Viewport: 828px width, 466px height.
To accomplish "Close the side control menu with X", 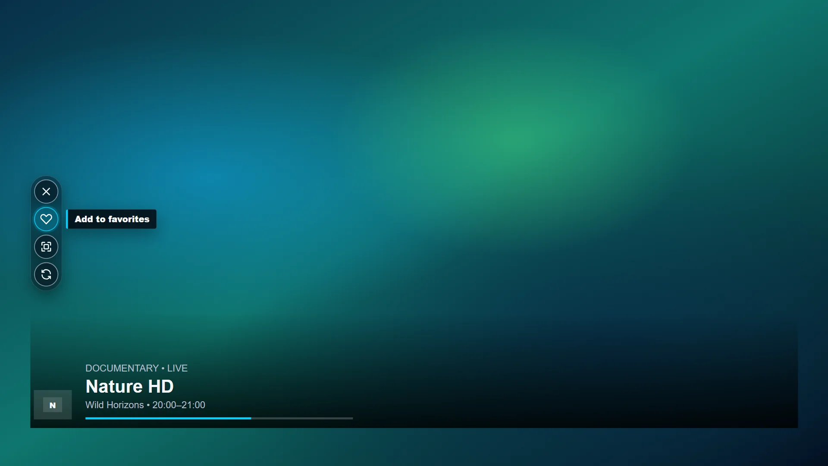I will point(46,192).
